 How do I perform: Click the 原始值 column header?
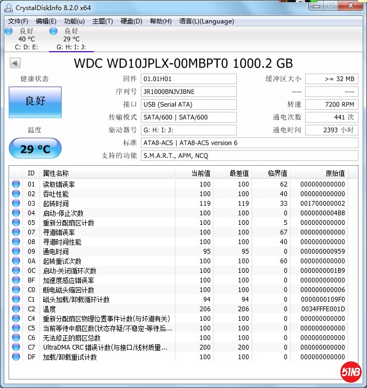(x=334, y=173)
